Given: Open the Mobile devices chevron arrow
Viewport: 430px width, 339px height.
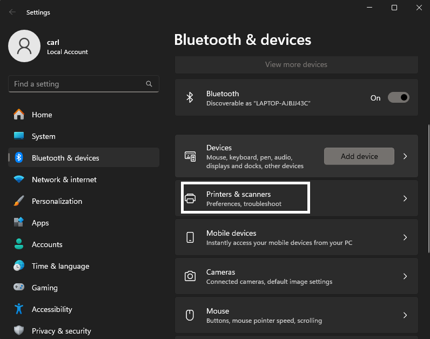Looking at the screenshot, I should (x=405, y=237).
